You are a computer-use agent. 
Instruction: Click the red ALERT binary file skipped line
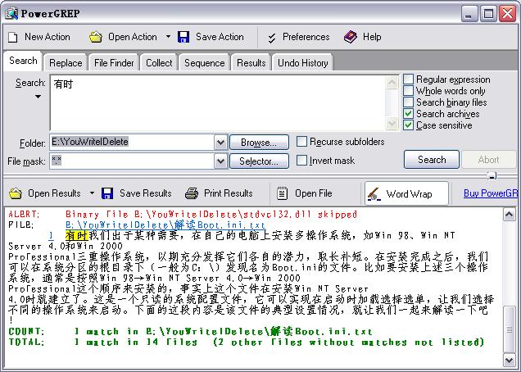click(183, 215)
